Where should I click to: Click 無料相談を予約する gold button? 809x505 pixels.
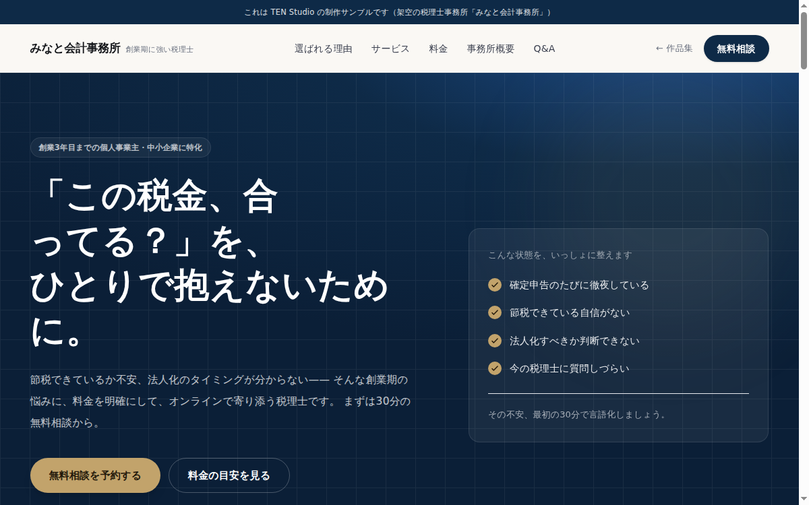tap(95, 475)
